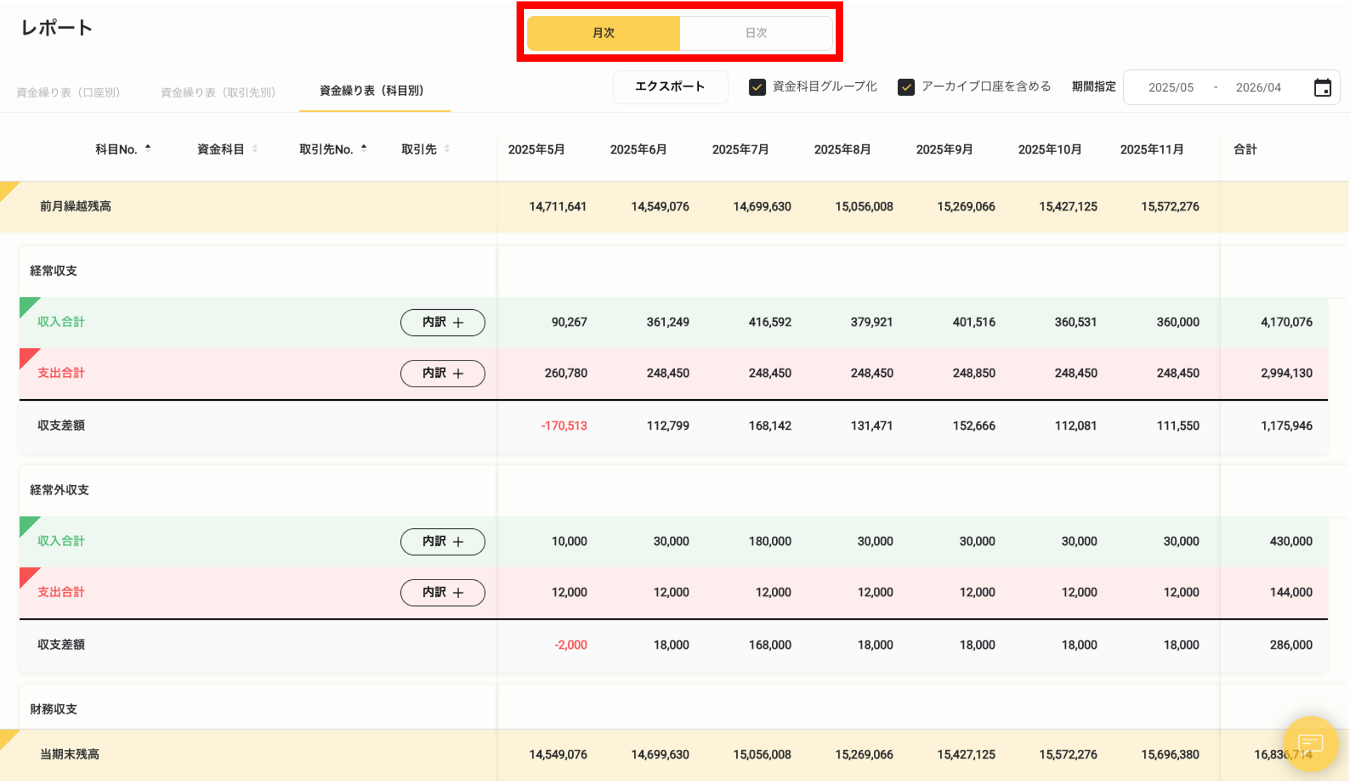Viewport: 1350px width, 782px height.
Task: Click the エクスポート button
Action: coord(670,87)
